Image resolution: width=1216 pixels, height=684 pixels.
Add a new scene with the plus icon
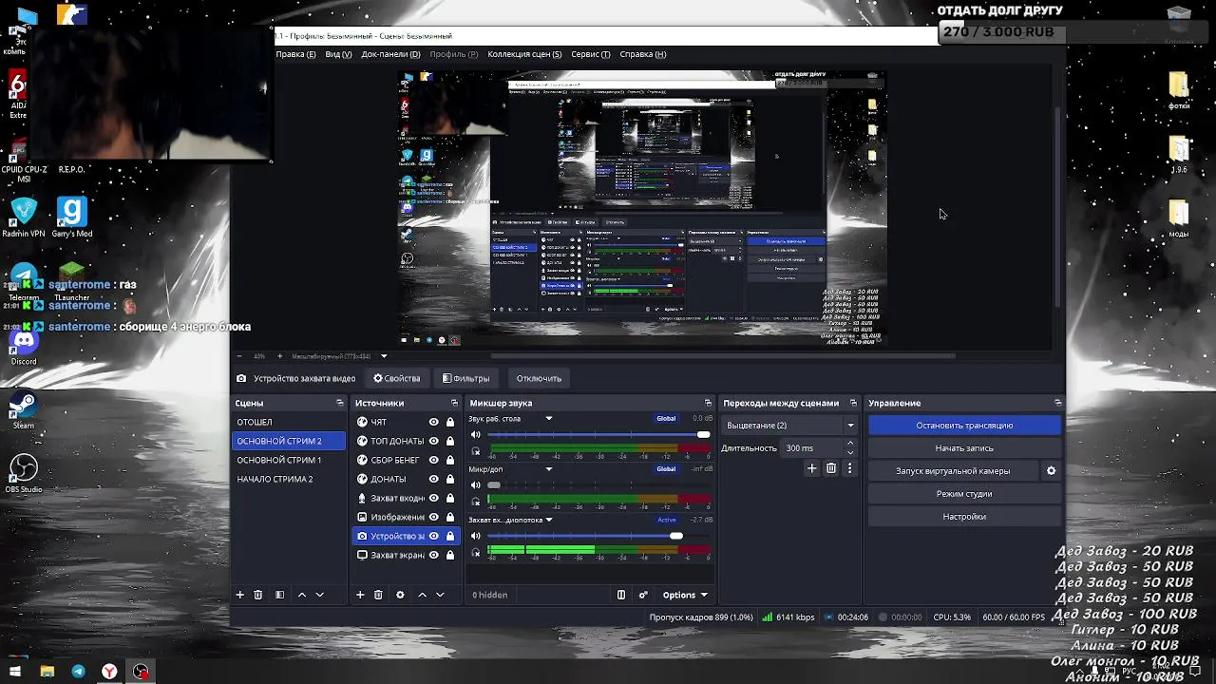pyautogui.click(x=239, y=595)
